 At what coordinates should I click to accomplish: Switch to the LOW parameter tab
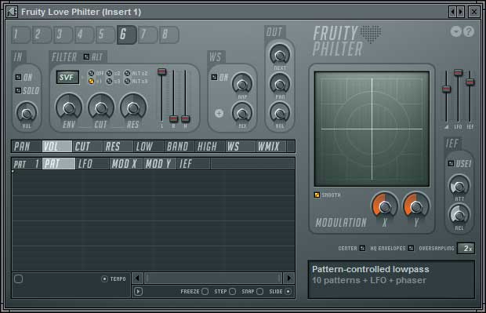(149, 147)
